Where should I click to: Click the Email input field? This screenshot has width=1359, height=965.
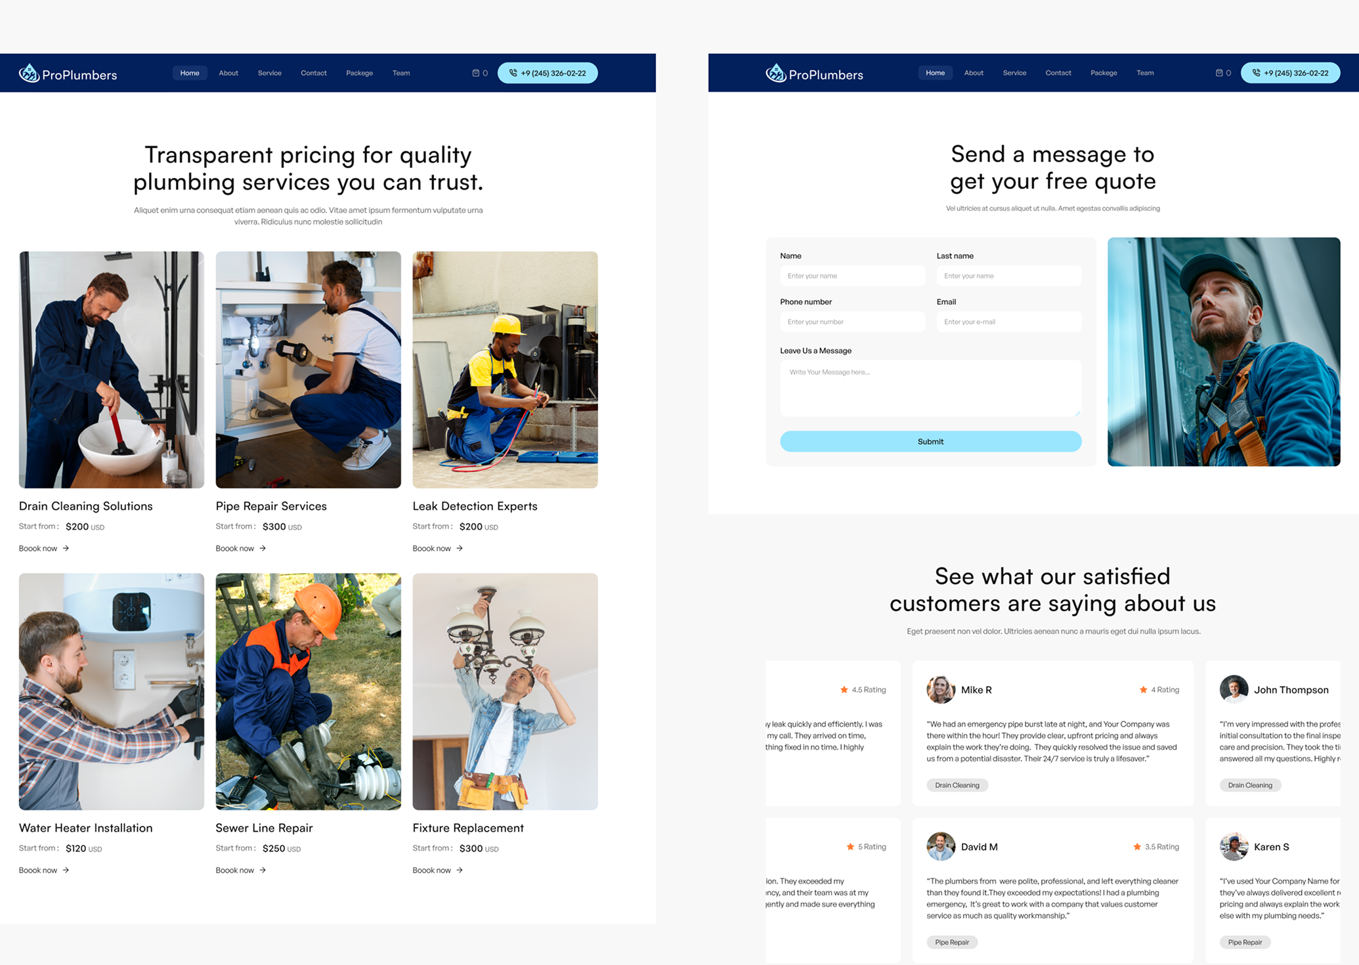click(1008, 322)
